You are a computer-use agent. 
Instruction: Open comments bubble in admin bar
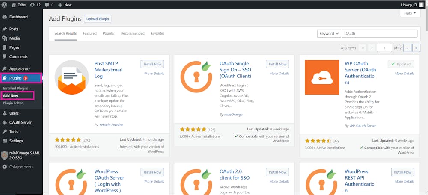tap(49, 5)
